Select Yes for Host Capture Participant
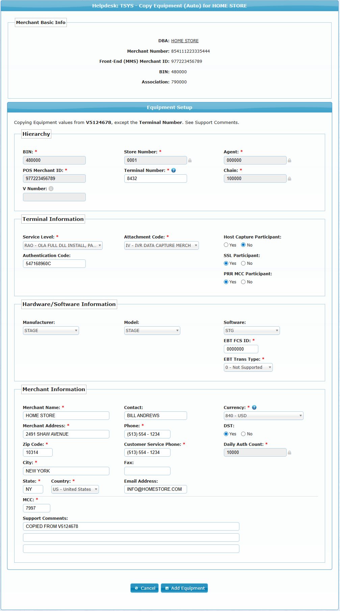This screenshot has width=340, height=611. coord(226,245)
